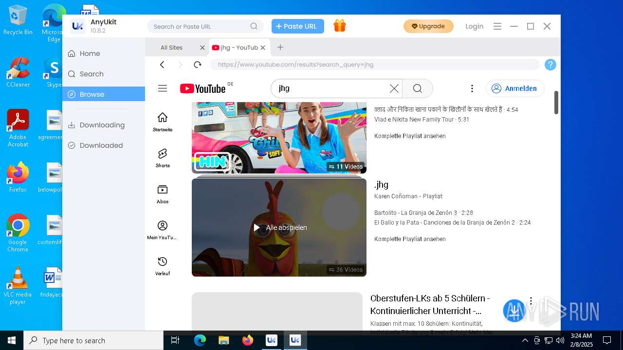Open the Downloaded list
Screen dimensions: 623x350
[104, 145]
